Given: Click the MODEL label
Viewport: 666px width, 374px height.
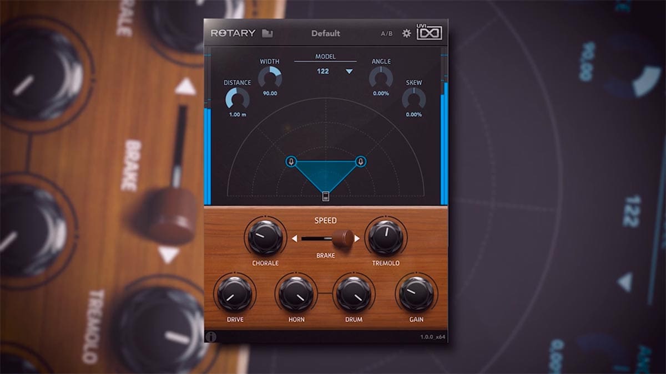Looking at the screenshot, I should tap(326, 57).
